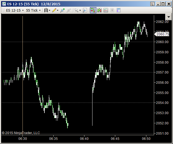Image resolution: width=173 pixels, height=144 pixels.
Task: Click the 2059.00 price axis label
Action: click(x=162, y=52)
